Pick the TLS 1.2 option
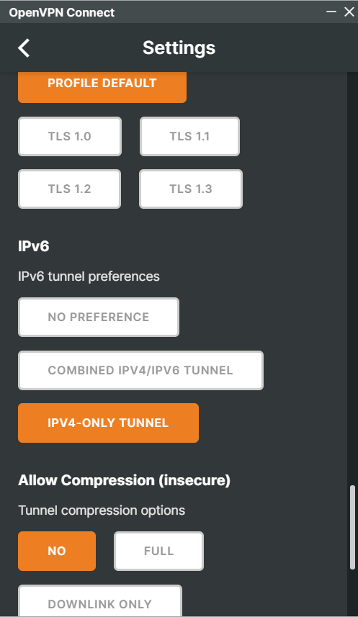358x617 pixels. 69,189
